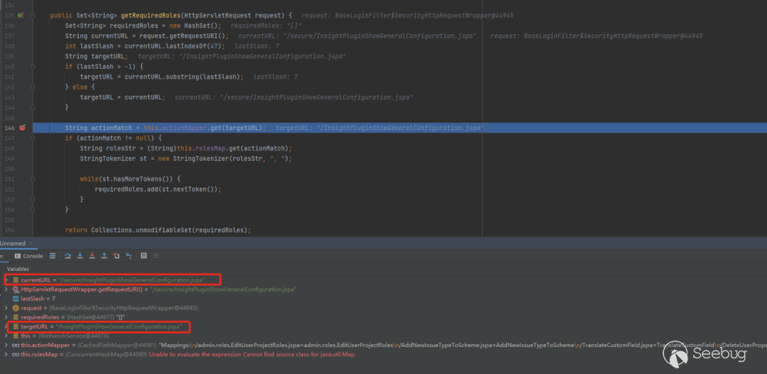The width and height of the screenshot is (767, 374).
Task: Select the Unnamed debug tab
Action: 13,243
